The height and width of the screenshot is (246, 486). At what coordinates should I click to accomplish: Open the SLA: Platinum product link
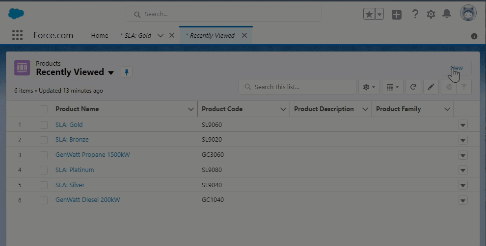75,170
